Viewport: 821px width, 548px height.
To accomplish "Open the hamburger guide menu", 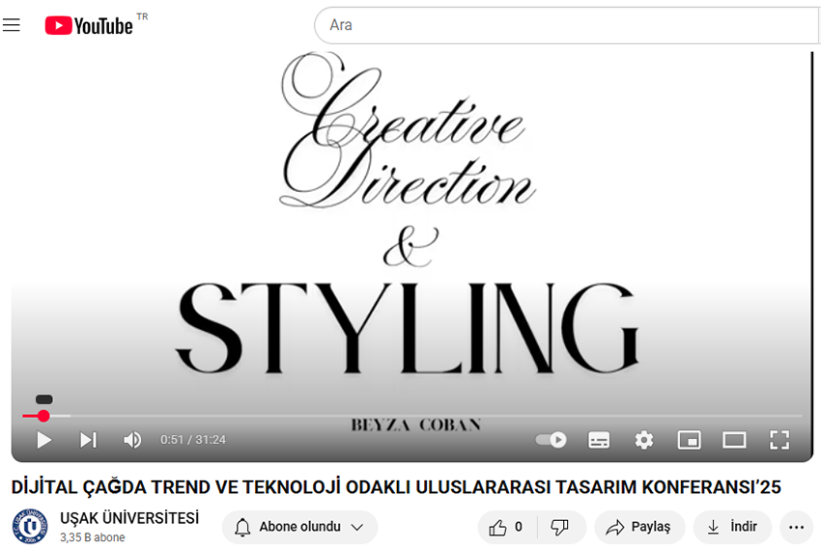I will click(x=12, y=25).
